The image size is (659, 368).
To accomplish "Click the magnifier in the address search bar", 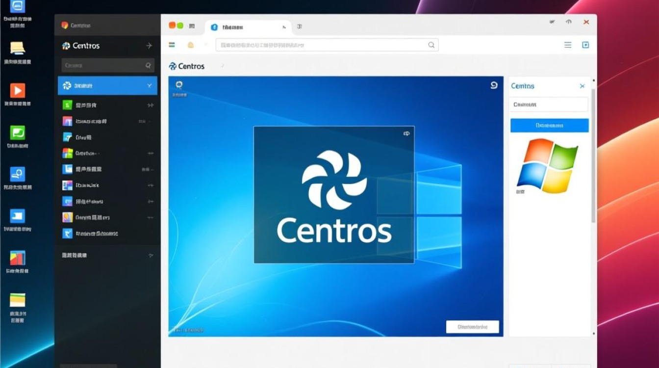I will click(x=431, y=45).
